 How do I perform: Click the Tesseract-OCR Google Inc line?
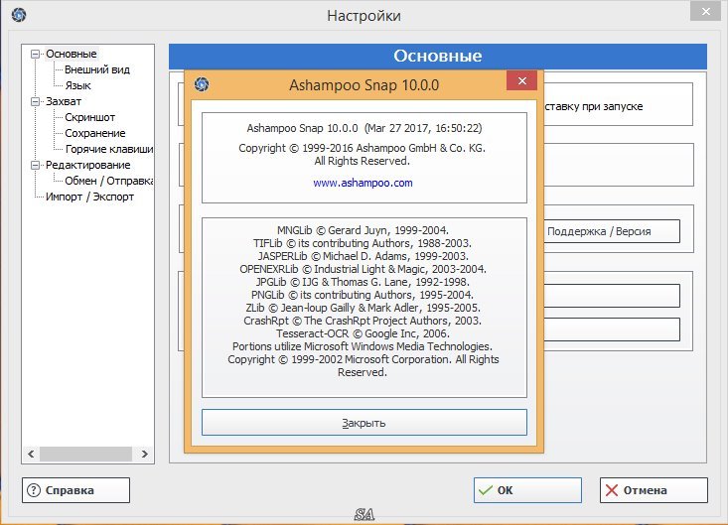click(363, 333)
